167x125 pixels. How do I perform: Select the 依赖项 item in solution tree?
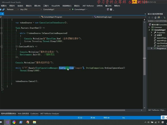(x=159, y=35)
